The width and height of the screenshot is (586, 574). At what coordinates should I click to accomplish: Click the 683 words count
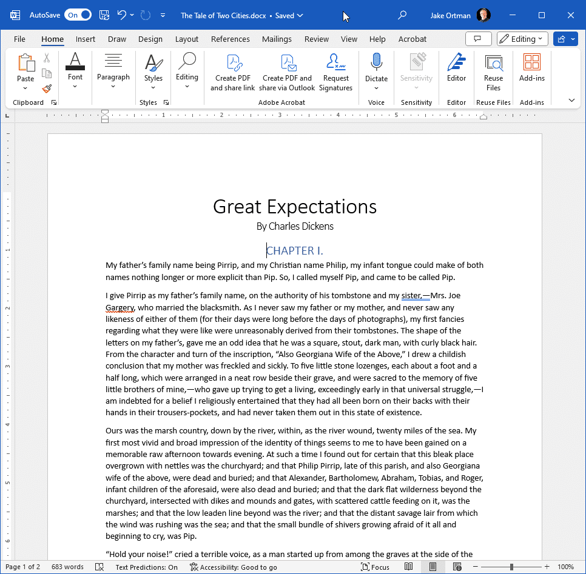(67, 567)
